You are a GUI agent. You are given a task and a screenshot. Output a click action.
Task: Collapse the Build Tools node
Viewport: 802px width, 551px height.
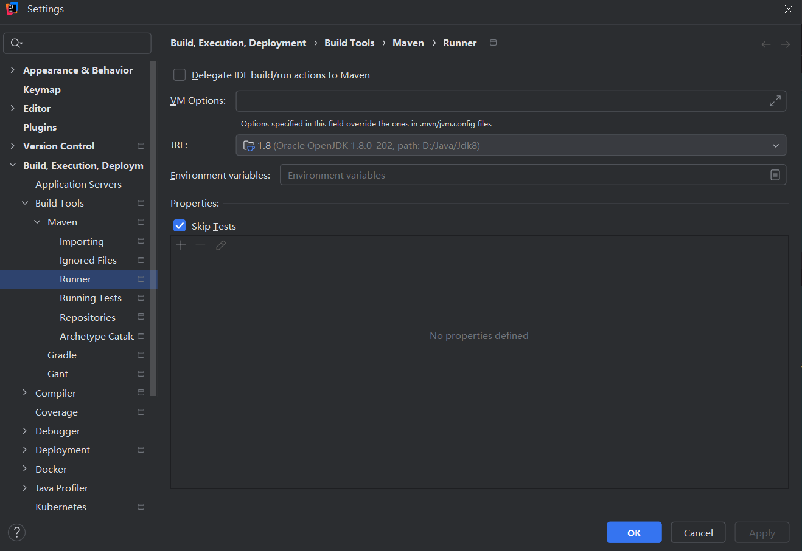pyautogui.click(x=25, y=203)
